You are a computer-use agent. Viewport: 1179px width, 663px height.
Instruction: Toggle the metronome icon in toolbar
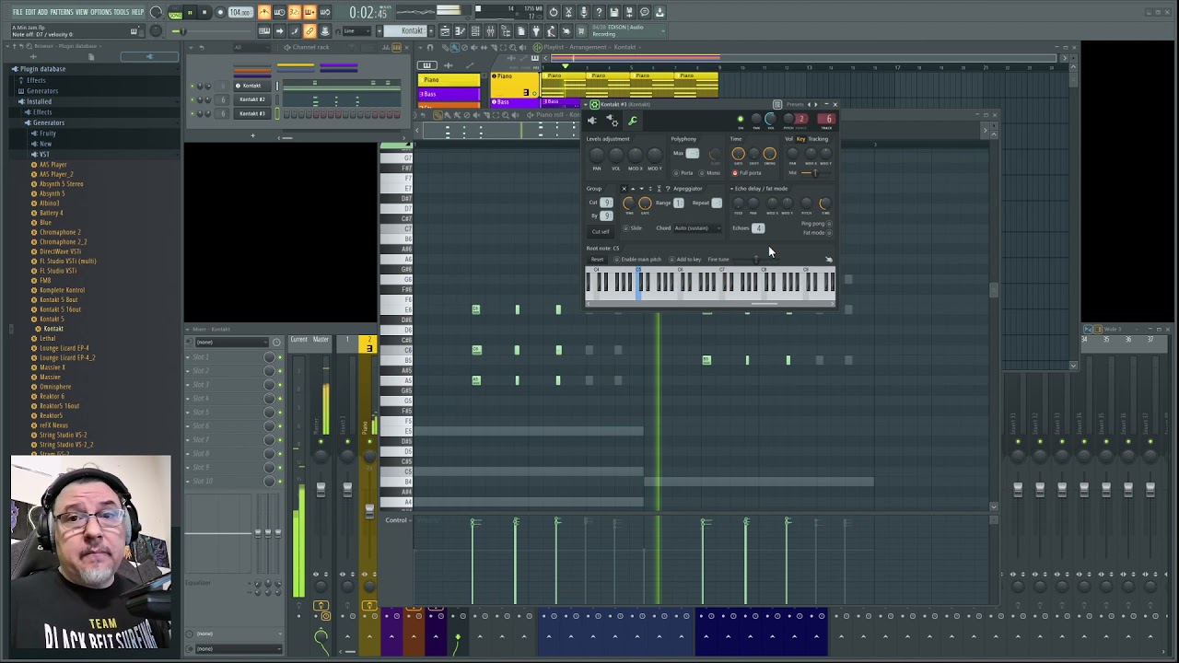264,12
